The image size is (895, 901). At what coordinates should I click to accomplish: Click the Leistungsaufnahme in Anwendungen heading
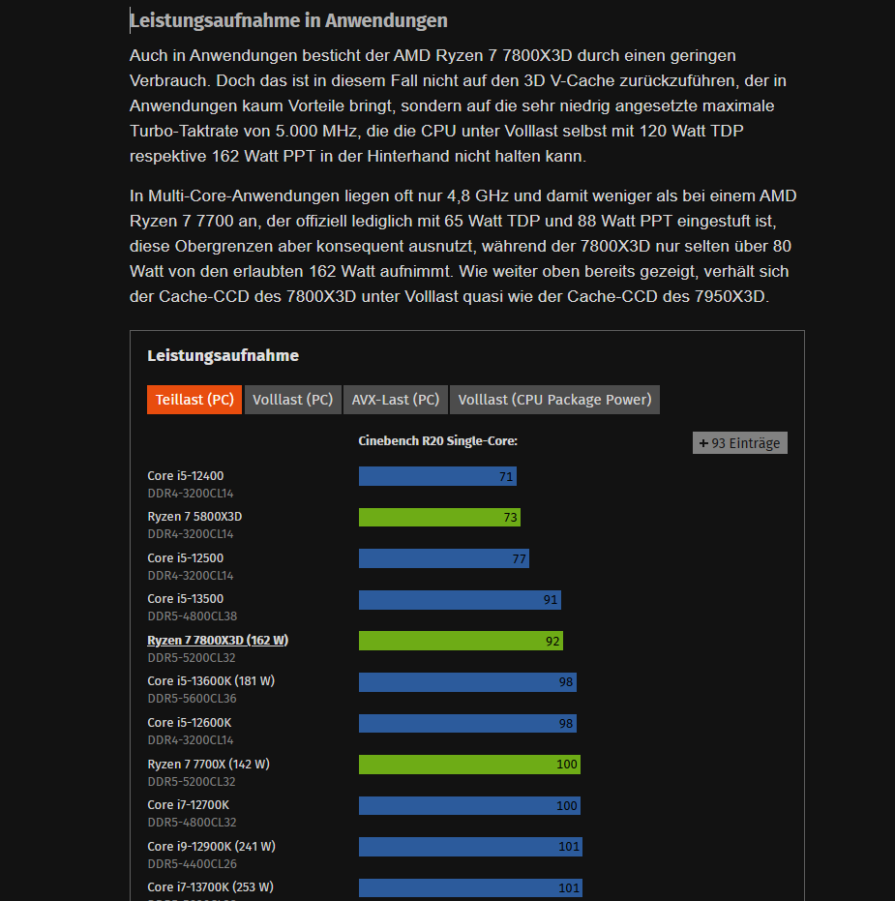tap(288, 20)
